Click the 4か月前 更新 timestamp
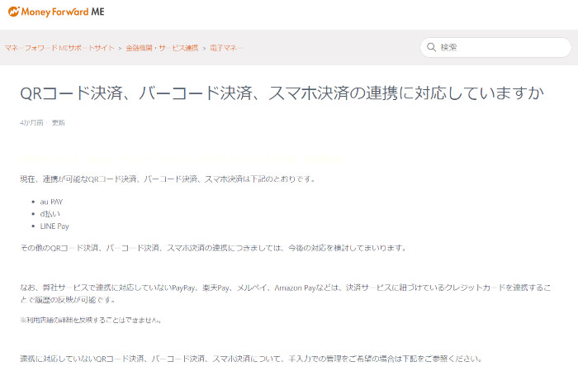Viewport: 578px width, 376px height. click(x=42, y=122)
